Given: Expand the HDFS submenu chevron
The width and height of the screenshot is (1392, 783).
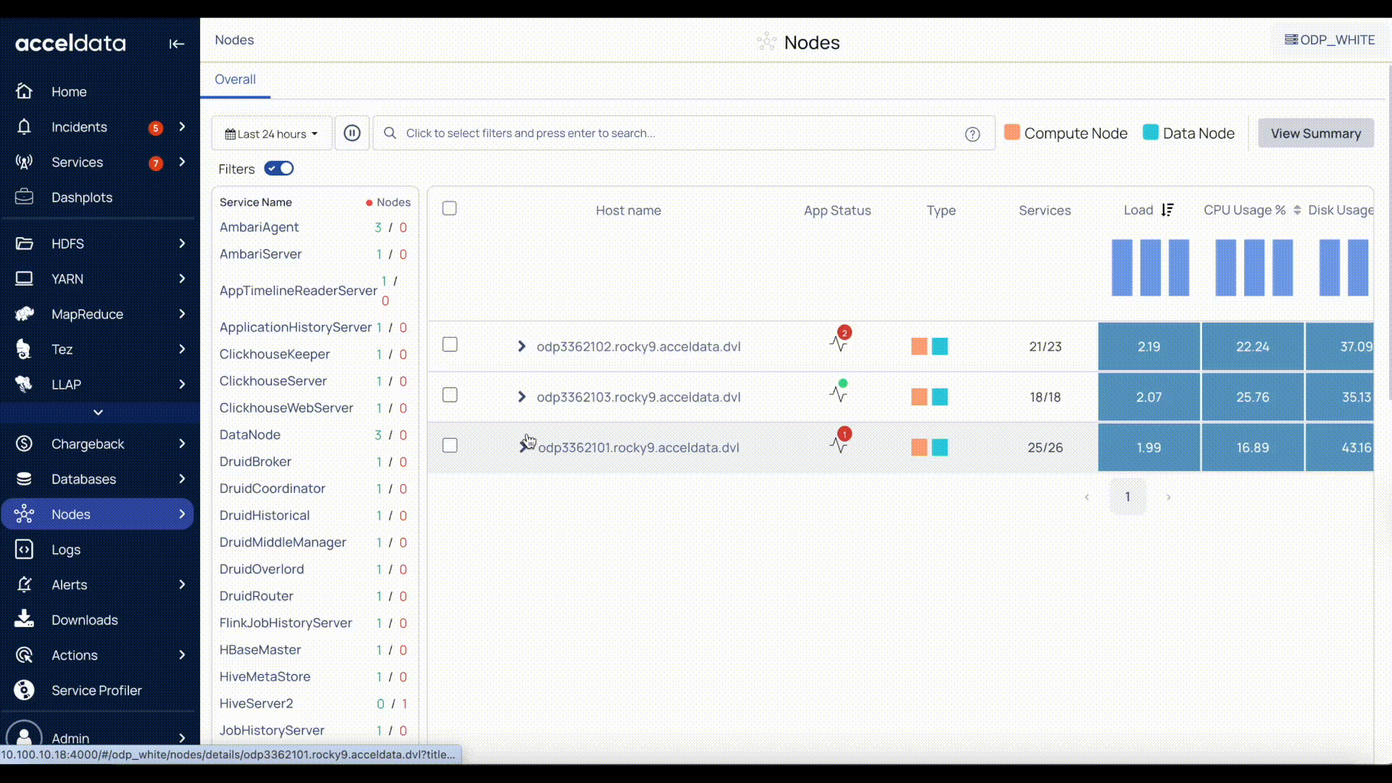Looking at the screenshot, I should 182,244.
